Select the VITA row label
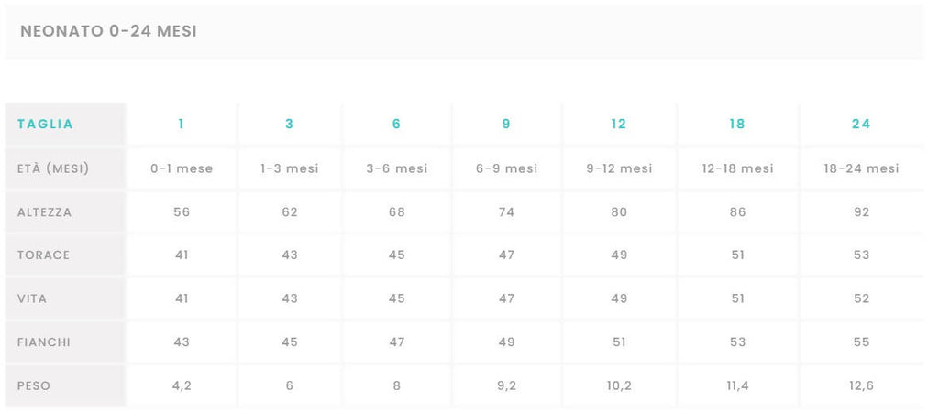The width and height of the screenshot is (928, 412). (32, 298)
